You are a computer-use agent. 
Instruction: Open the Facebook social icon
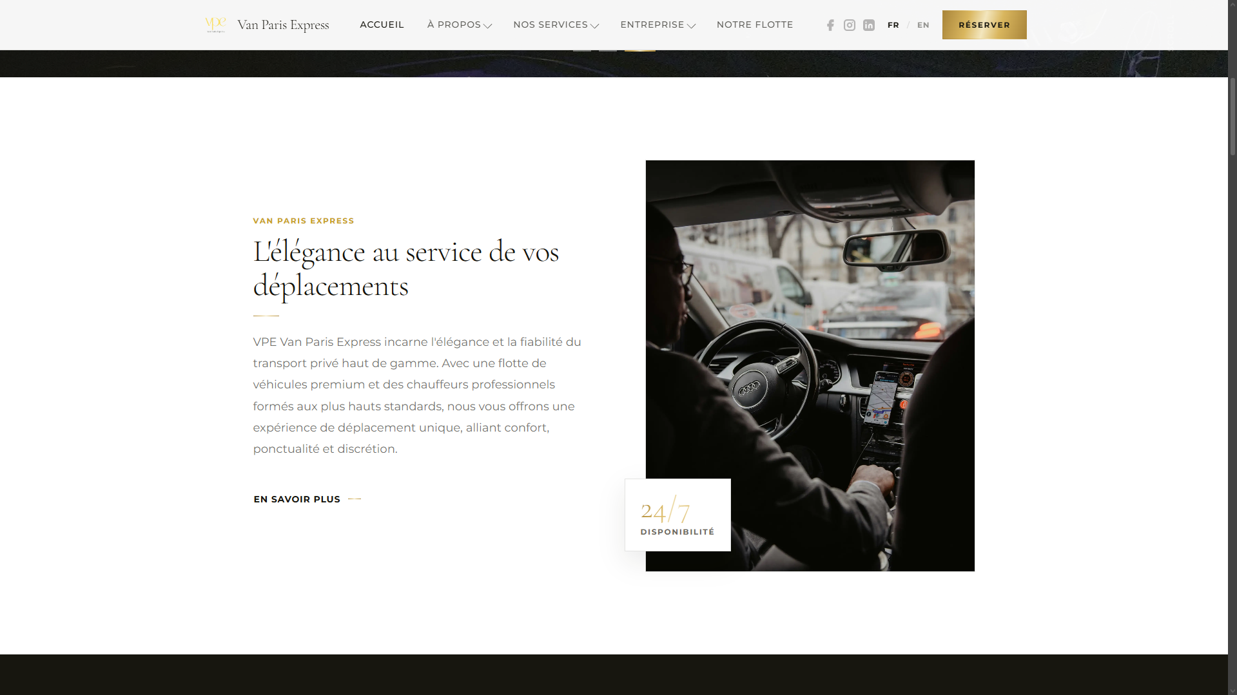click(x=830, y=25)
